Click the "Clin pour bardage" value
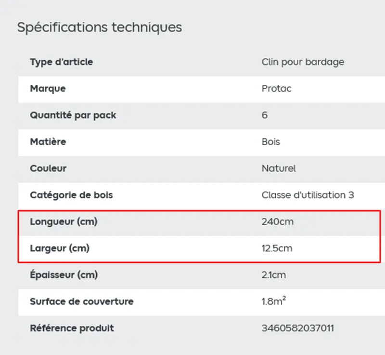Image resolution: width=385 pixels, height=355 pixels. [303, 62]
